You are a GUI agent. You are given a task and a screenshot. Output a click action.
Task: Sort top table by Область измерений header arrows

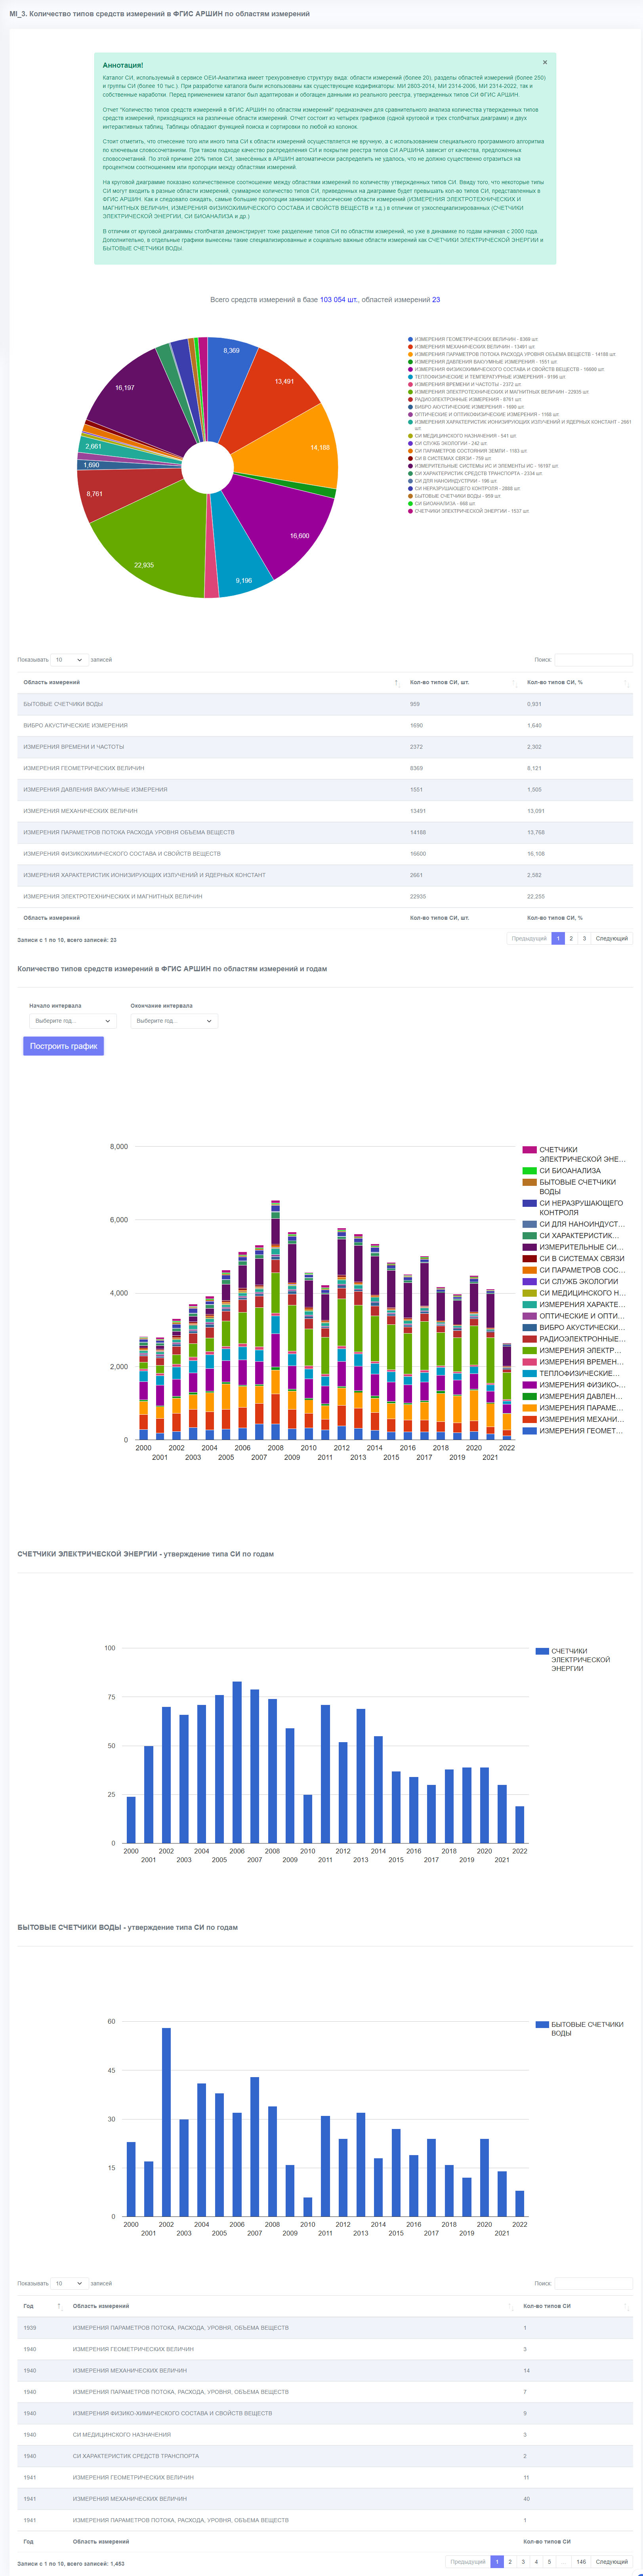(397, 682)
